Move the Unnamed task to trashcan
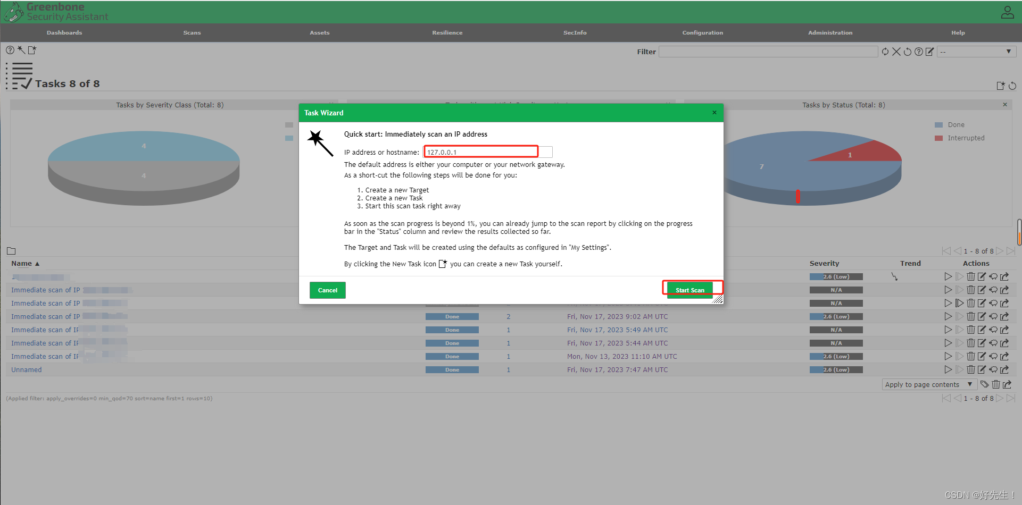1022x505 pixels. (971, 369)
